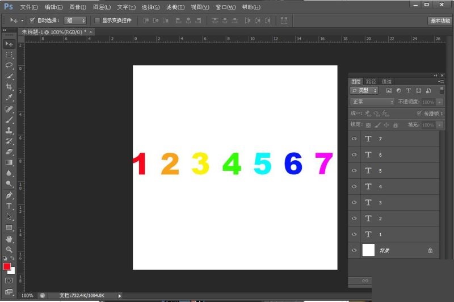Switch to the 通道 tab

click(x=386, y=82)
